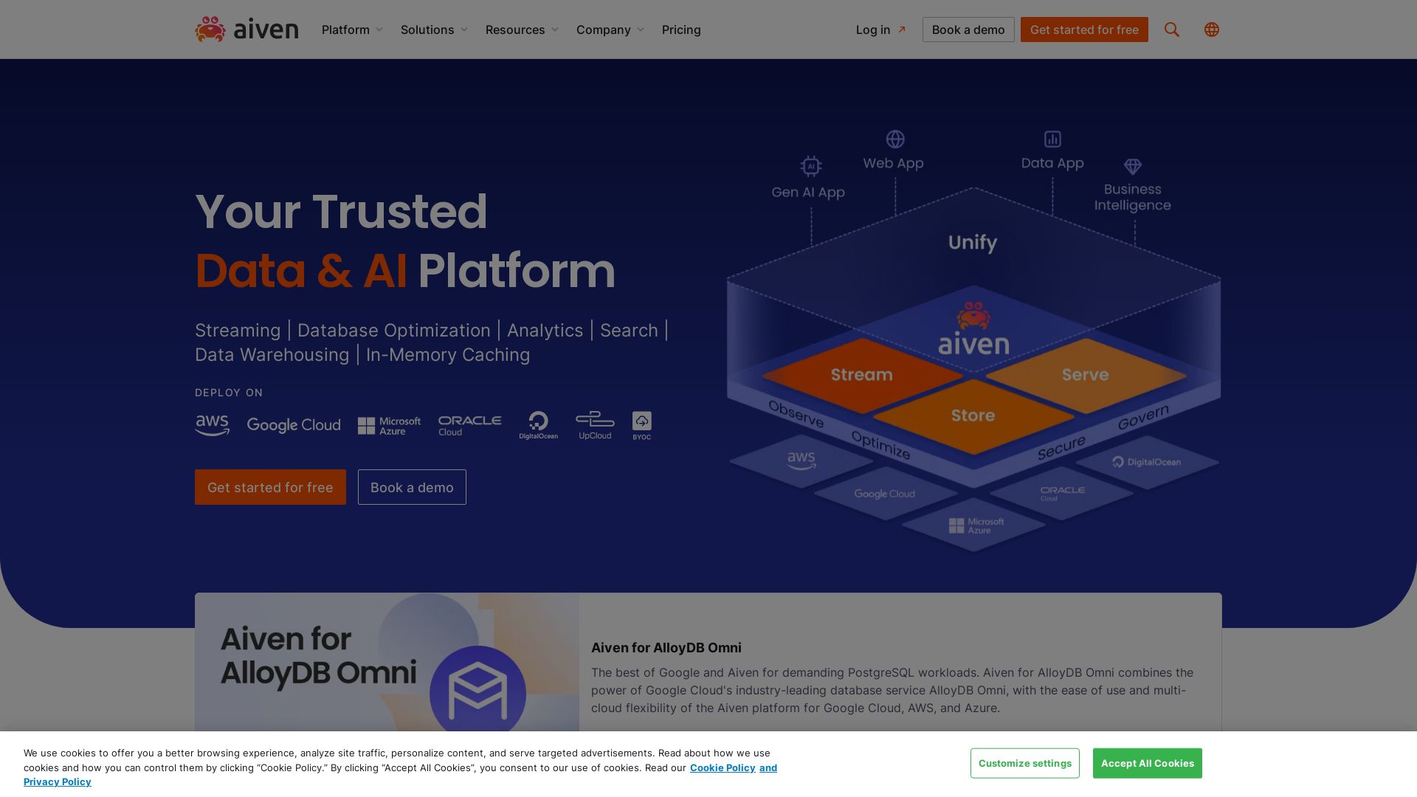Click the Microsoft Azure logo under Deploy On
The height and width of the screenshot is (797, 1417).
pos(389,426)
